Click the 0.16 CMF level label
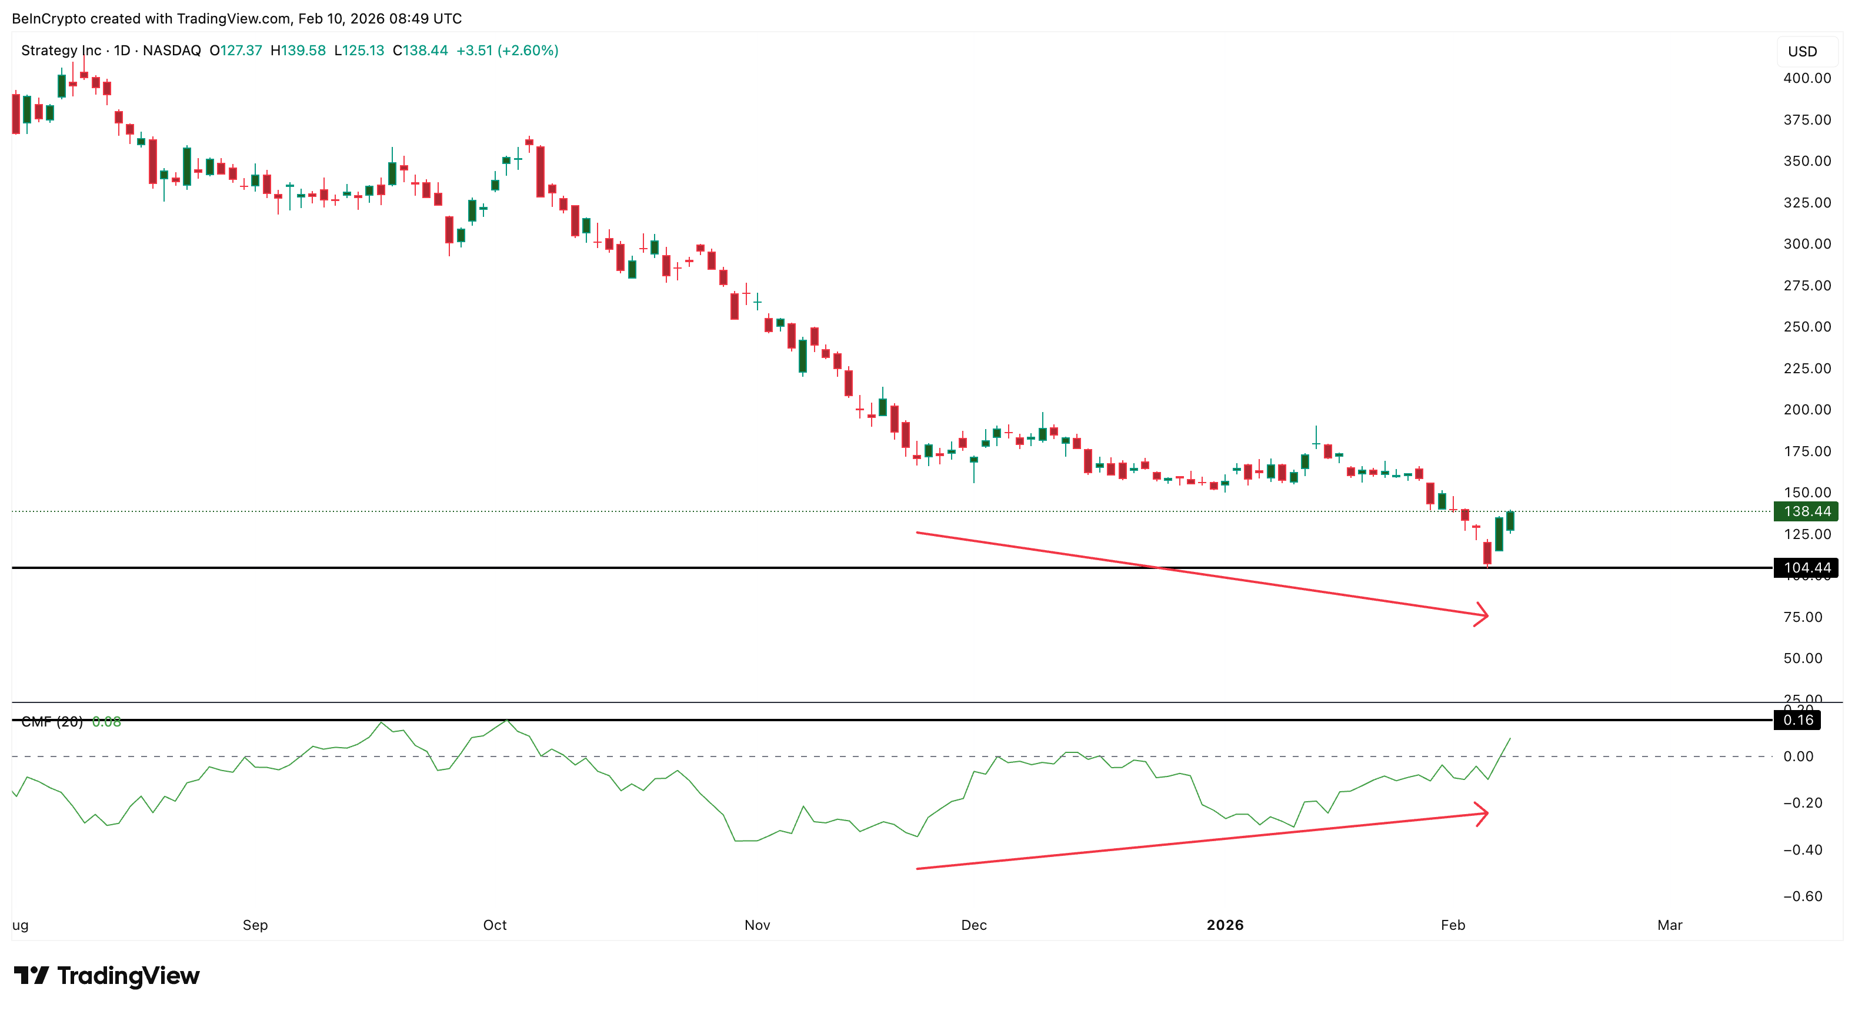The width and height of the screenshot is (1855, 1011). [1797, 719]
